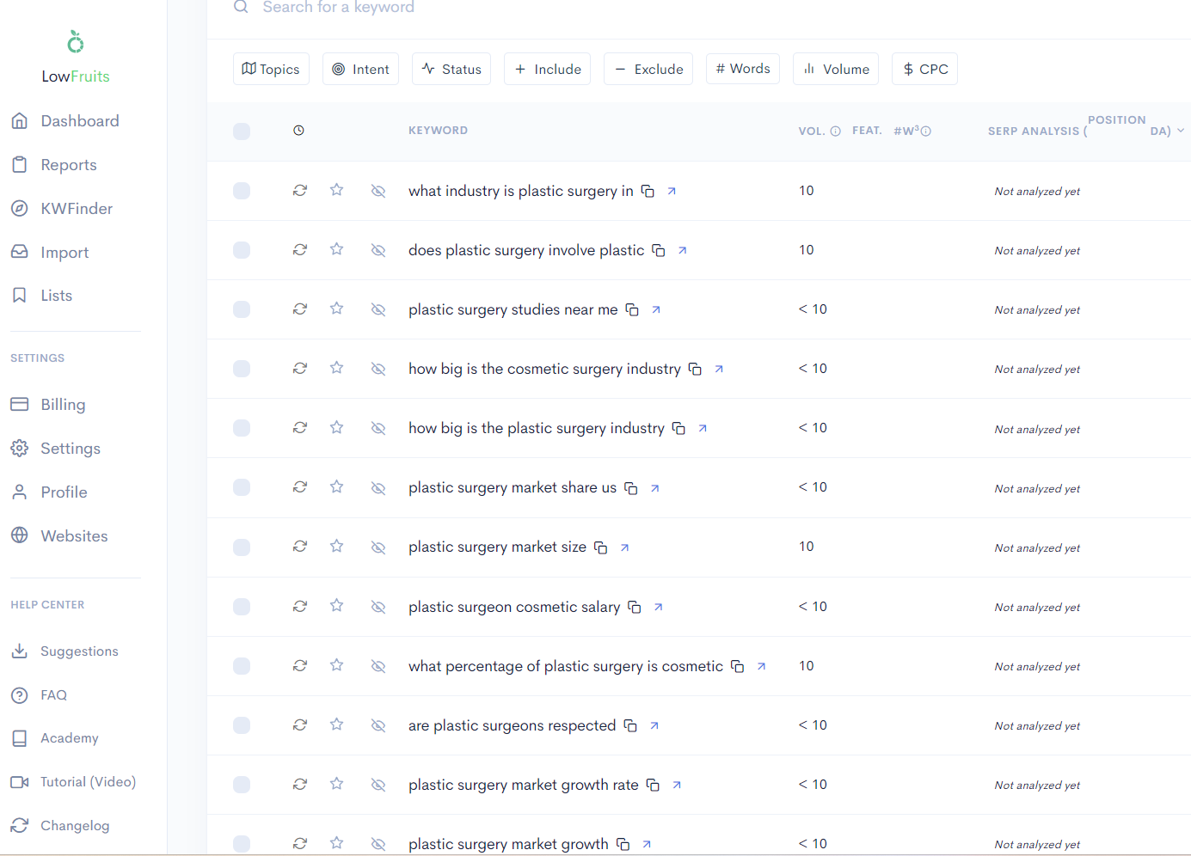Toggle the select-all checkbox in header

click(242, 131)
